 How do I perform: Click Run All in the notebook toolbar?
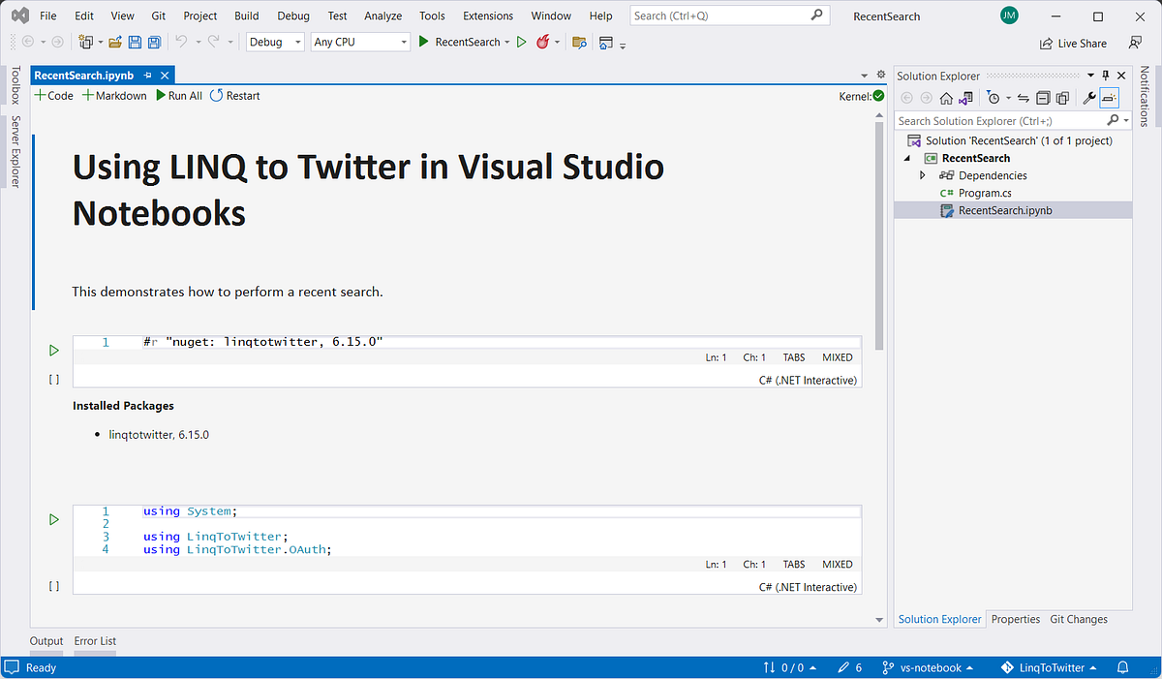coord(179,96)
